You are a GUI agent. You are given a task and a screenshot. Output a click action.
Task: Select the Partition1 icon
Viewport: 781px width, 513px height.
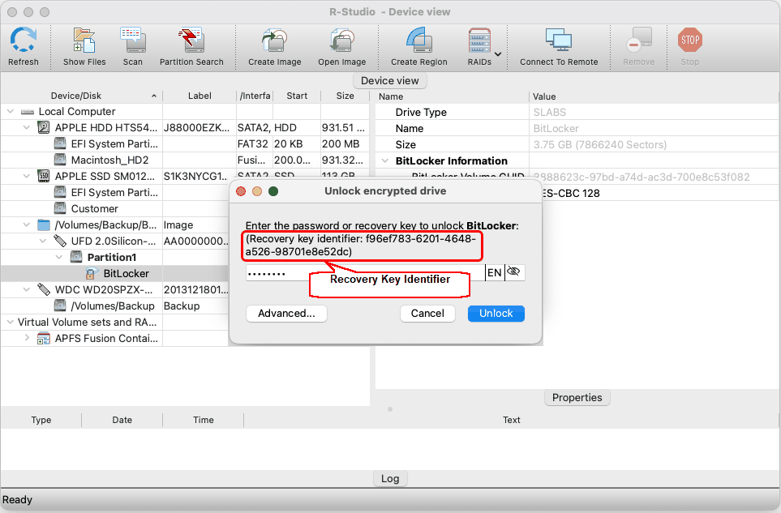point(76,257)
